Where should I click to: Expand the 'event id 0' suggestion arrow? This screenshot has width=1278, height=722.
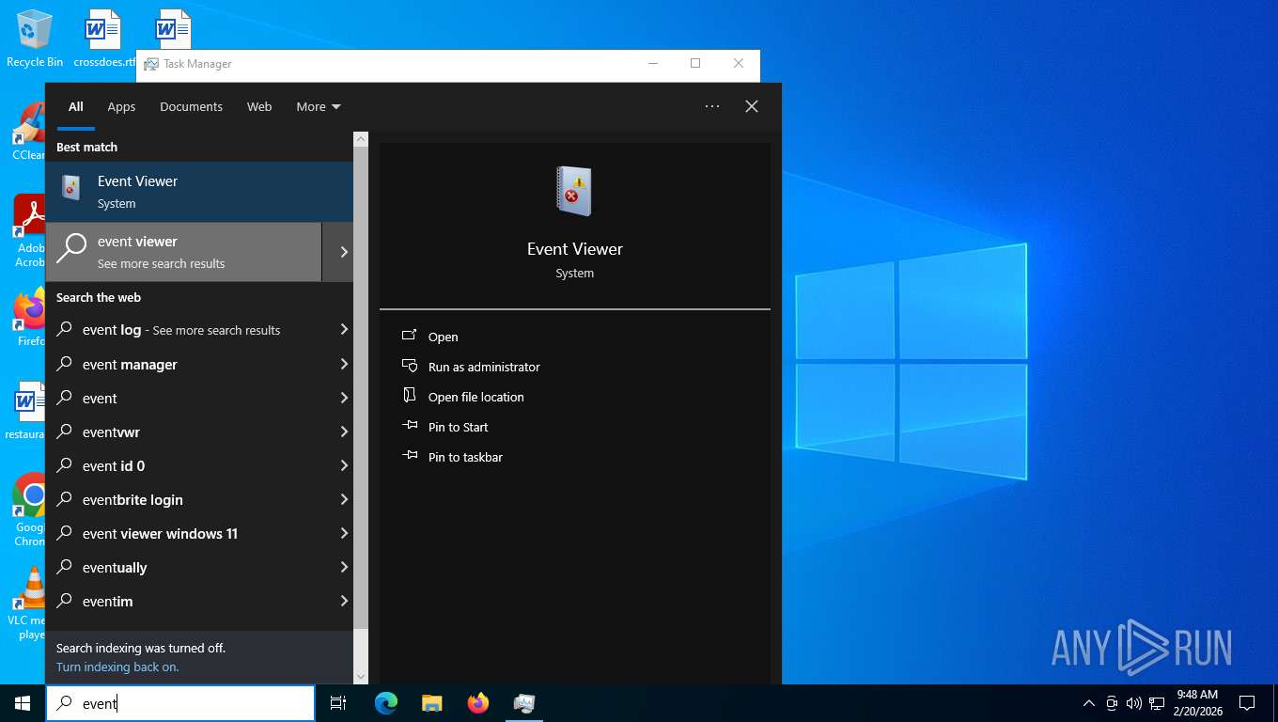tap(344, 465)
